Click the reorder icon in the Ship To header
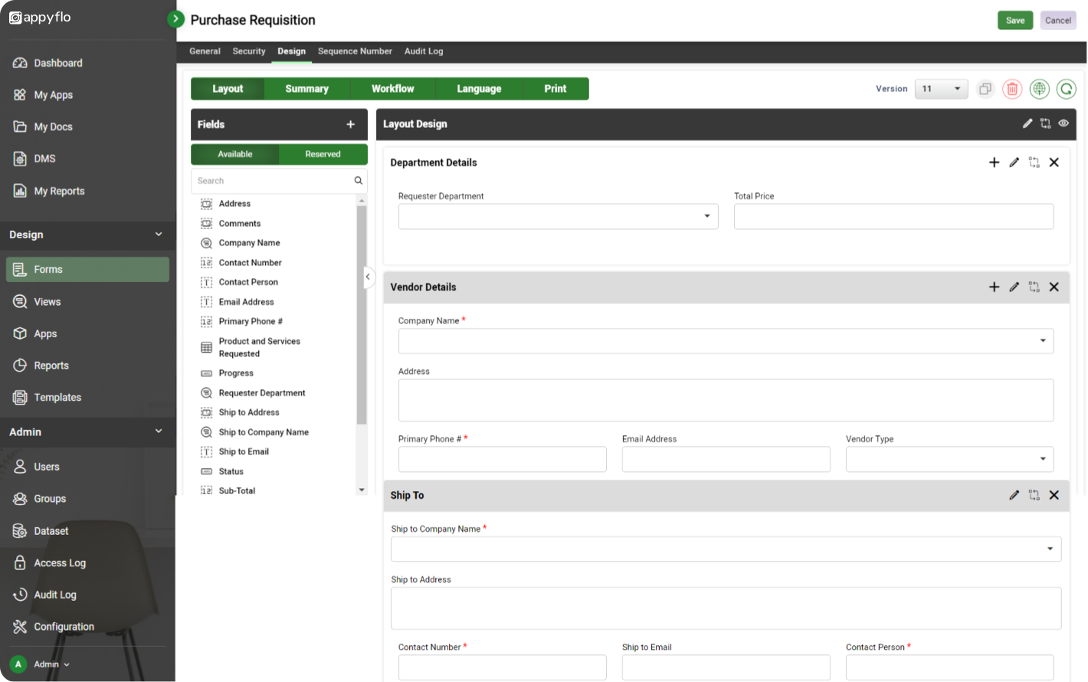 pos(1034,495)
